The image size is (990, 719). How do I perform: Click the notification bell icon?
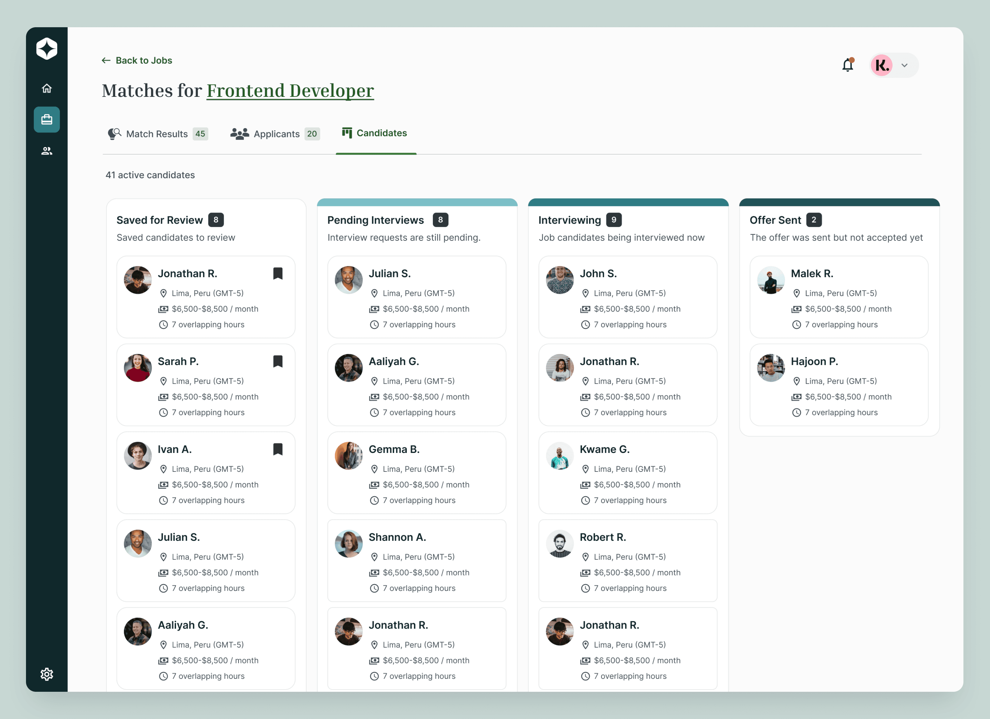[847, 65]
